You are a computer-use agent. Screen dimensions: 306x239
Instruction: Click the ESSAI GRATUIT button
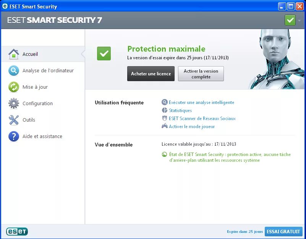coord(283,232)
